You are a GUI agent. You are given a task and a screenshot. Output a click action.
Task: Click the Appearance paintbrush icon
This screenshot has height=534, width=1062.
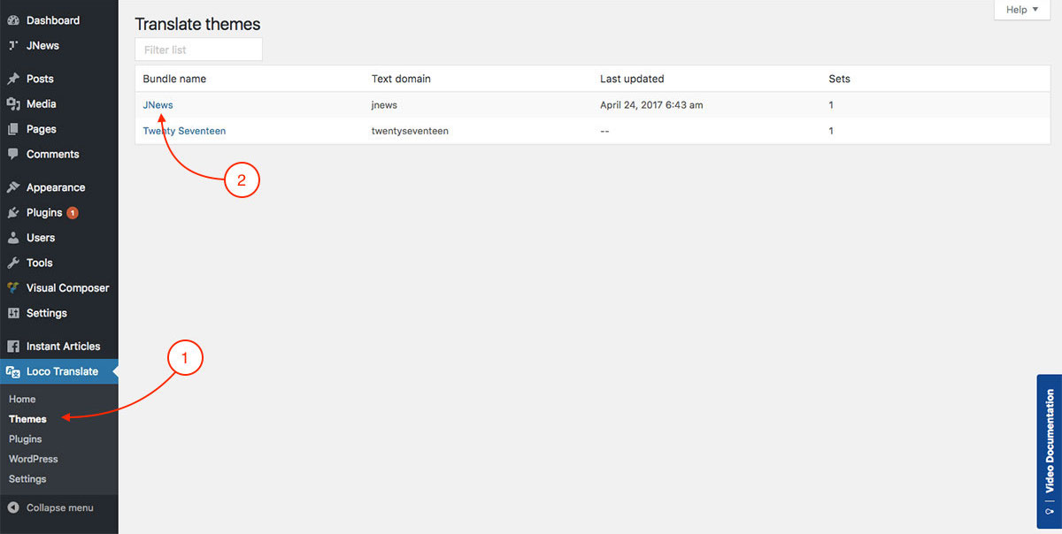[x=13, y=187]
